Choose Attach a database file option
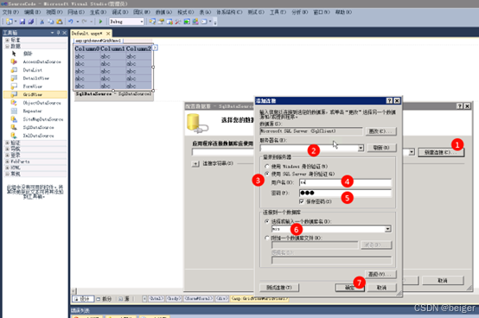The height and width of the screenshot is (318, 479). click(x=267, y=238)
